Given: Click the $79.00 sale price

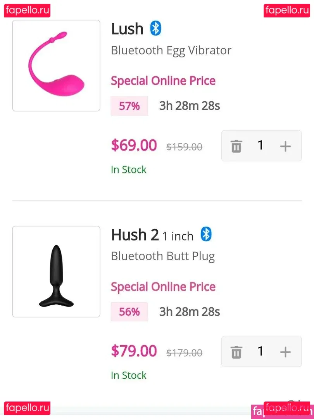Looking at the screenshot, I should click(x=134, y=351).
